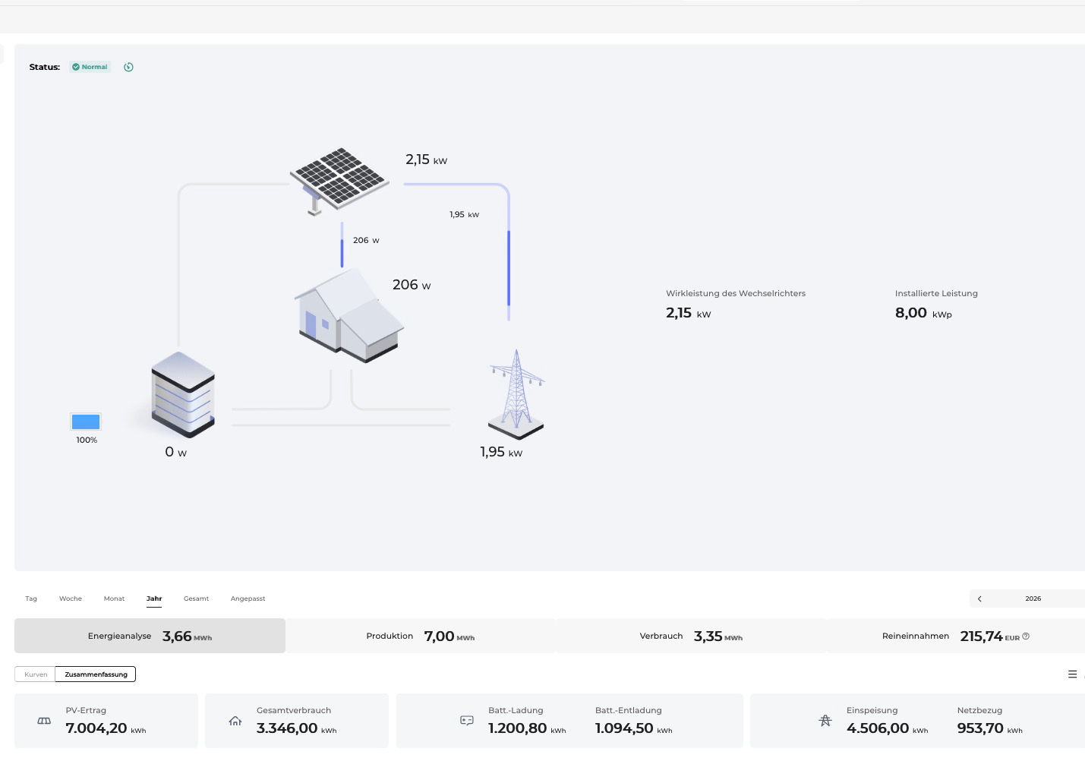
Task: Select the Reineinnahmen 215,74 EUR card
Action: click(x=956, y=636)
